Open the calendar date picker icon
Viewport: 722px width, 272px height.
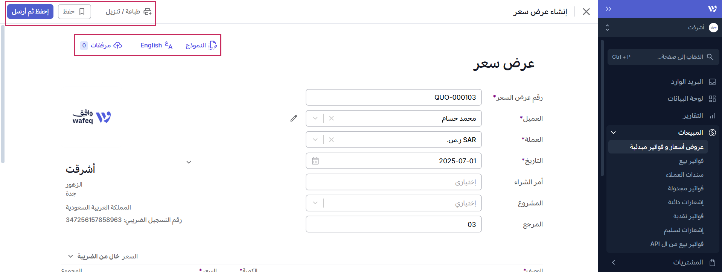click(x=315, y=161)
